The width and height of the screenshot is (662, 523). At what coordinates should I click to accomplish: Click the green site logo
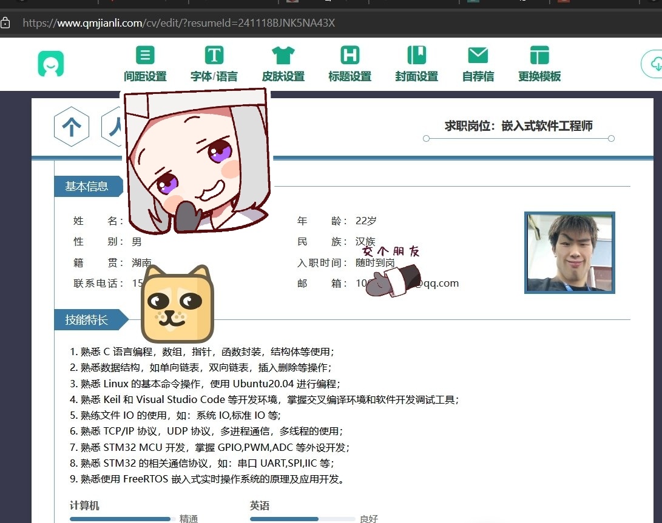tap(50, 64)
